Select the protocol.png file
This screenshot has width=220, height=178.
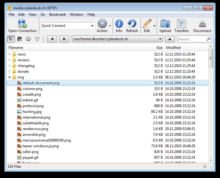[33, 106]
